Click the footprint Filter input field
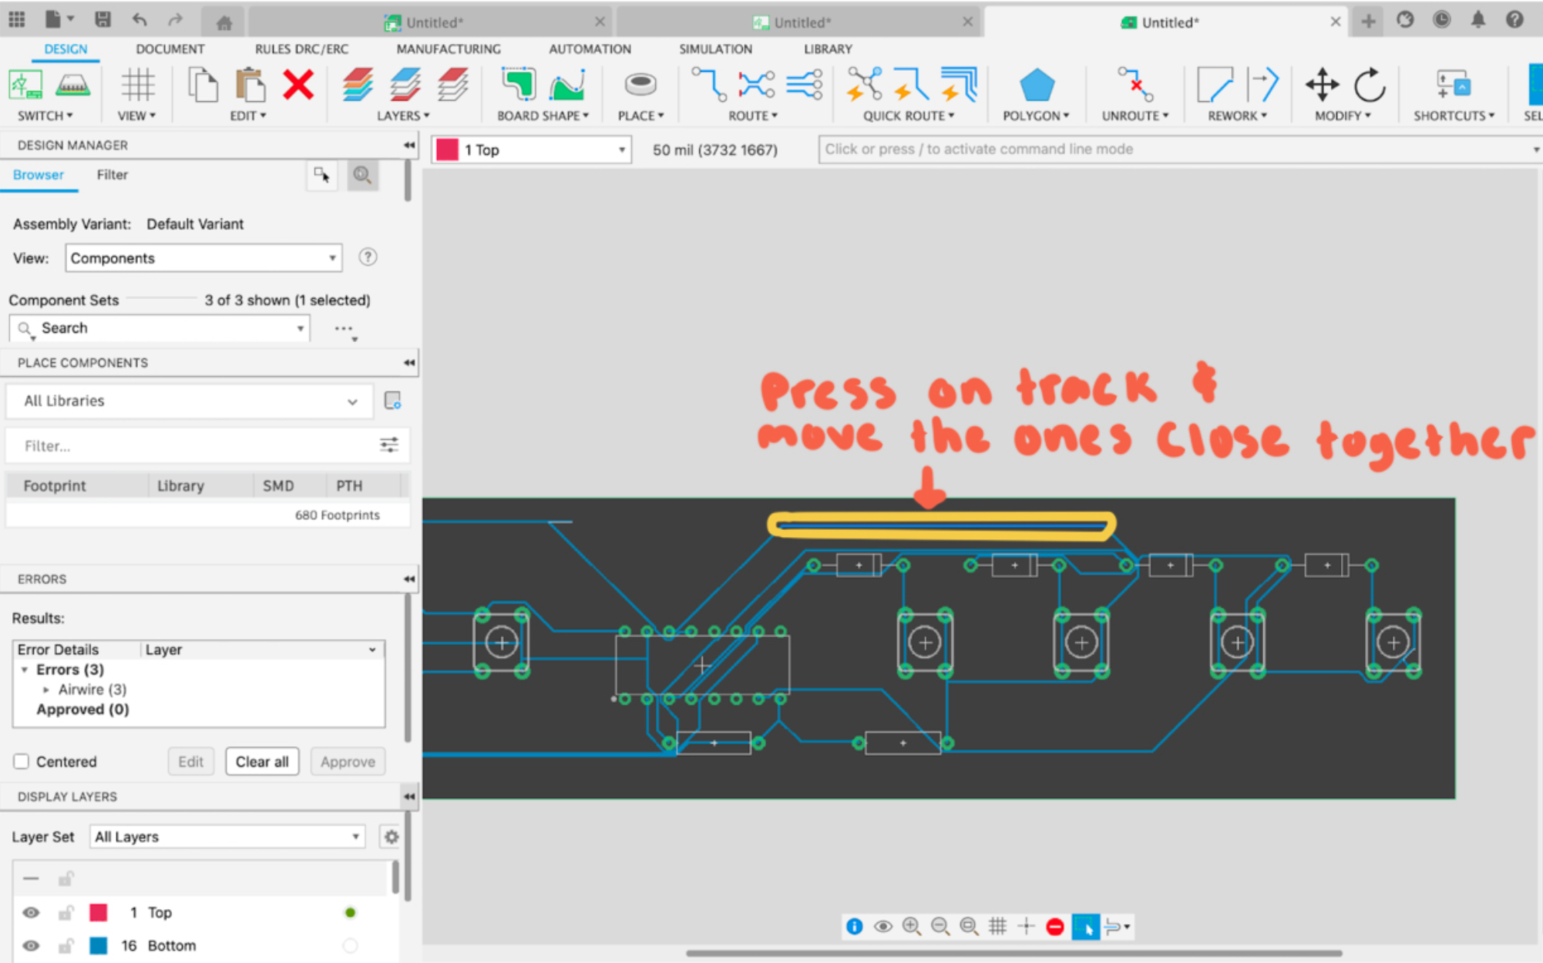This screenshot has width=1543, height=963. pos(193,446)
